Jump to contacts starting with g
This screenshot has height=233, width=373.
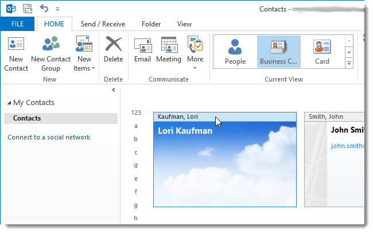(x=135, y=205)
